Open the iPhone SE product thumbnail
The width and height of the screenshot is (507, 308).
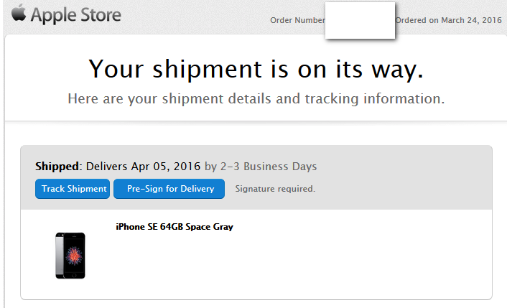pyautogui.click(x=70, y=255)
